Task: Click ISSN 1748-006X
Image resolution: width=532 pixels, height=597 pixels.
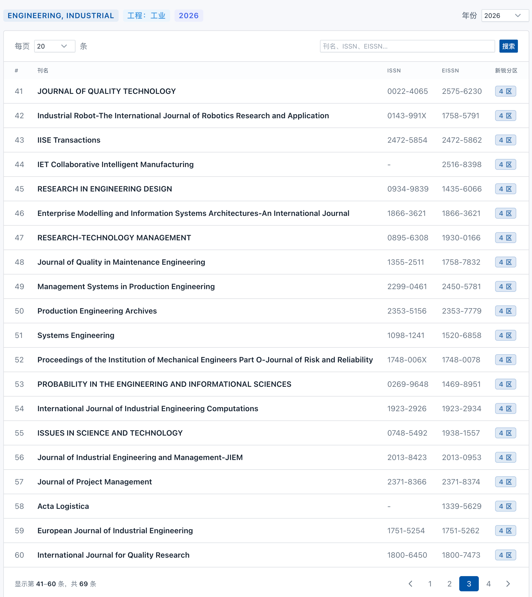Action: [407, 360]
